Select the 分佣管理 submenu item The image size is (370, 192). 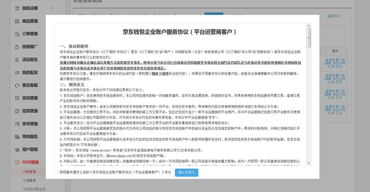(29, 181)
